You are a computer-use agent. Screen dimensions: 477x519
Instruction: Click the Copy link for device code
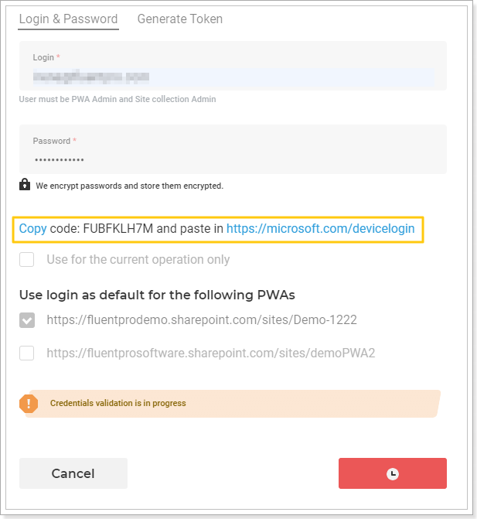[x=32, y=229]
